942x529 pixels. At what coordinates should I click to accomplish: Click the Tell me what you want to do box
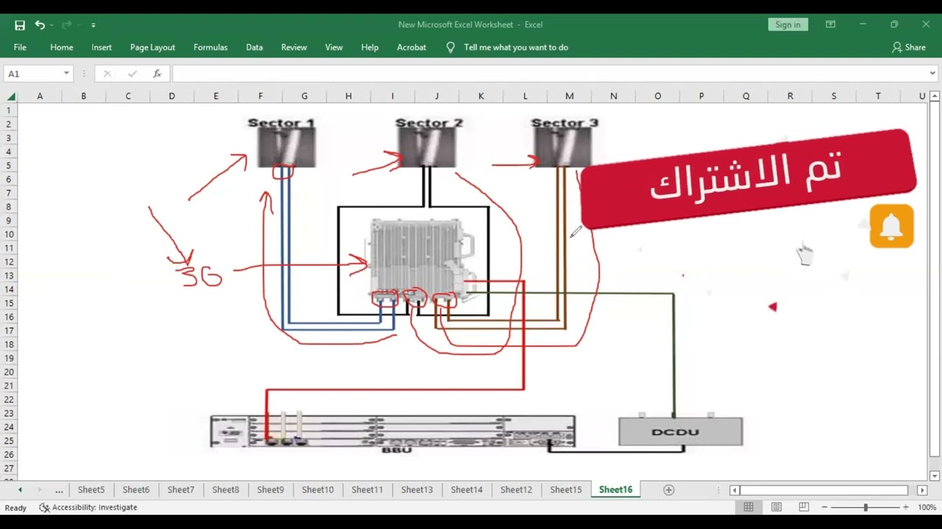(x=516, y=47)
